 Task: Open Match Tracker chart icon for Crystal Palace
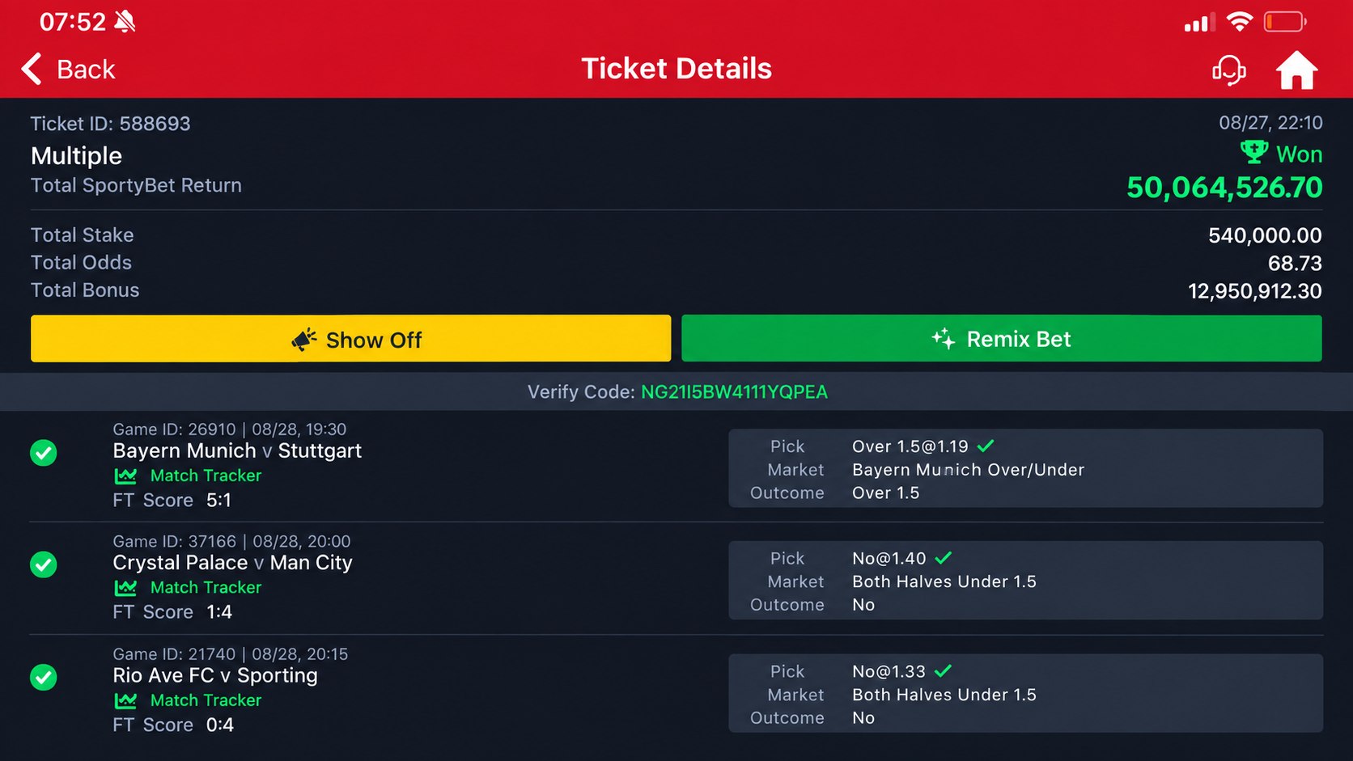click(125, 587)
